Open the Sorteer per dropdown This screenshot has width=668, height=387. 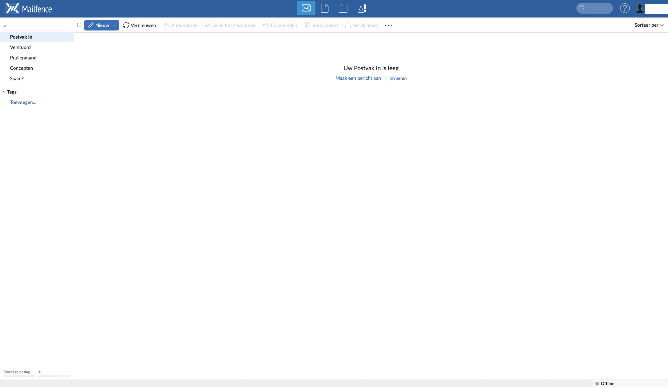tap(648, 25)
